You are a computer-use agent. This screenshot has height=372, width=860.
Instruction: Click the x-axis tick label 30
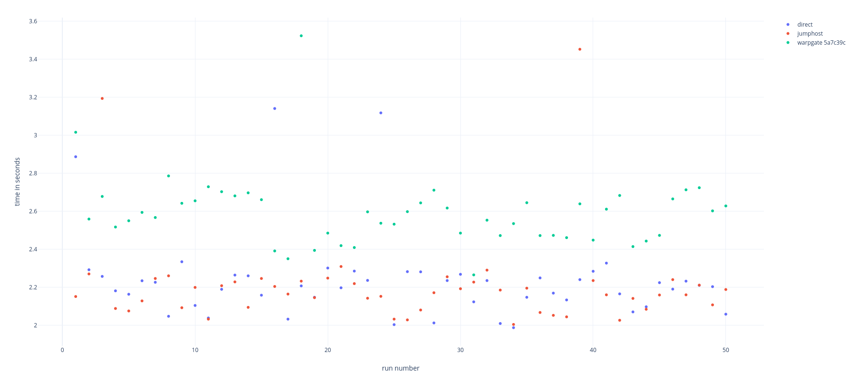460,350
